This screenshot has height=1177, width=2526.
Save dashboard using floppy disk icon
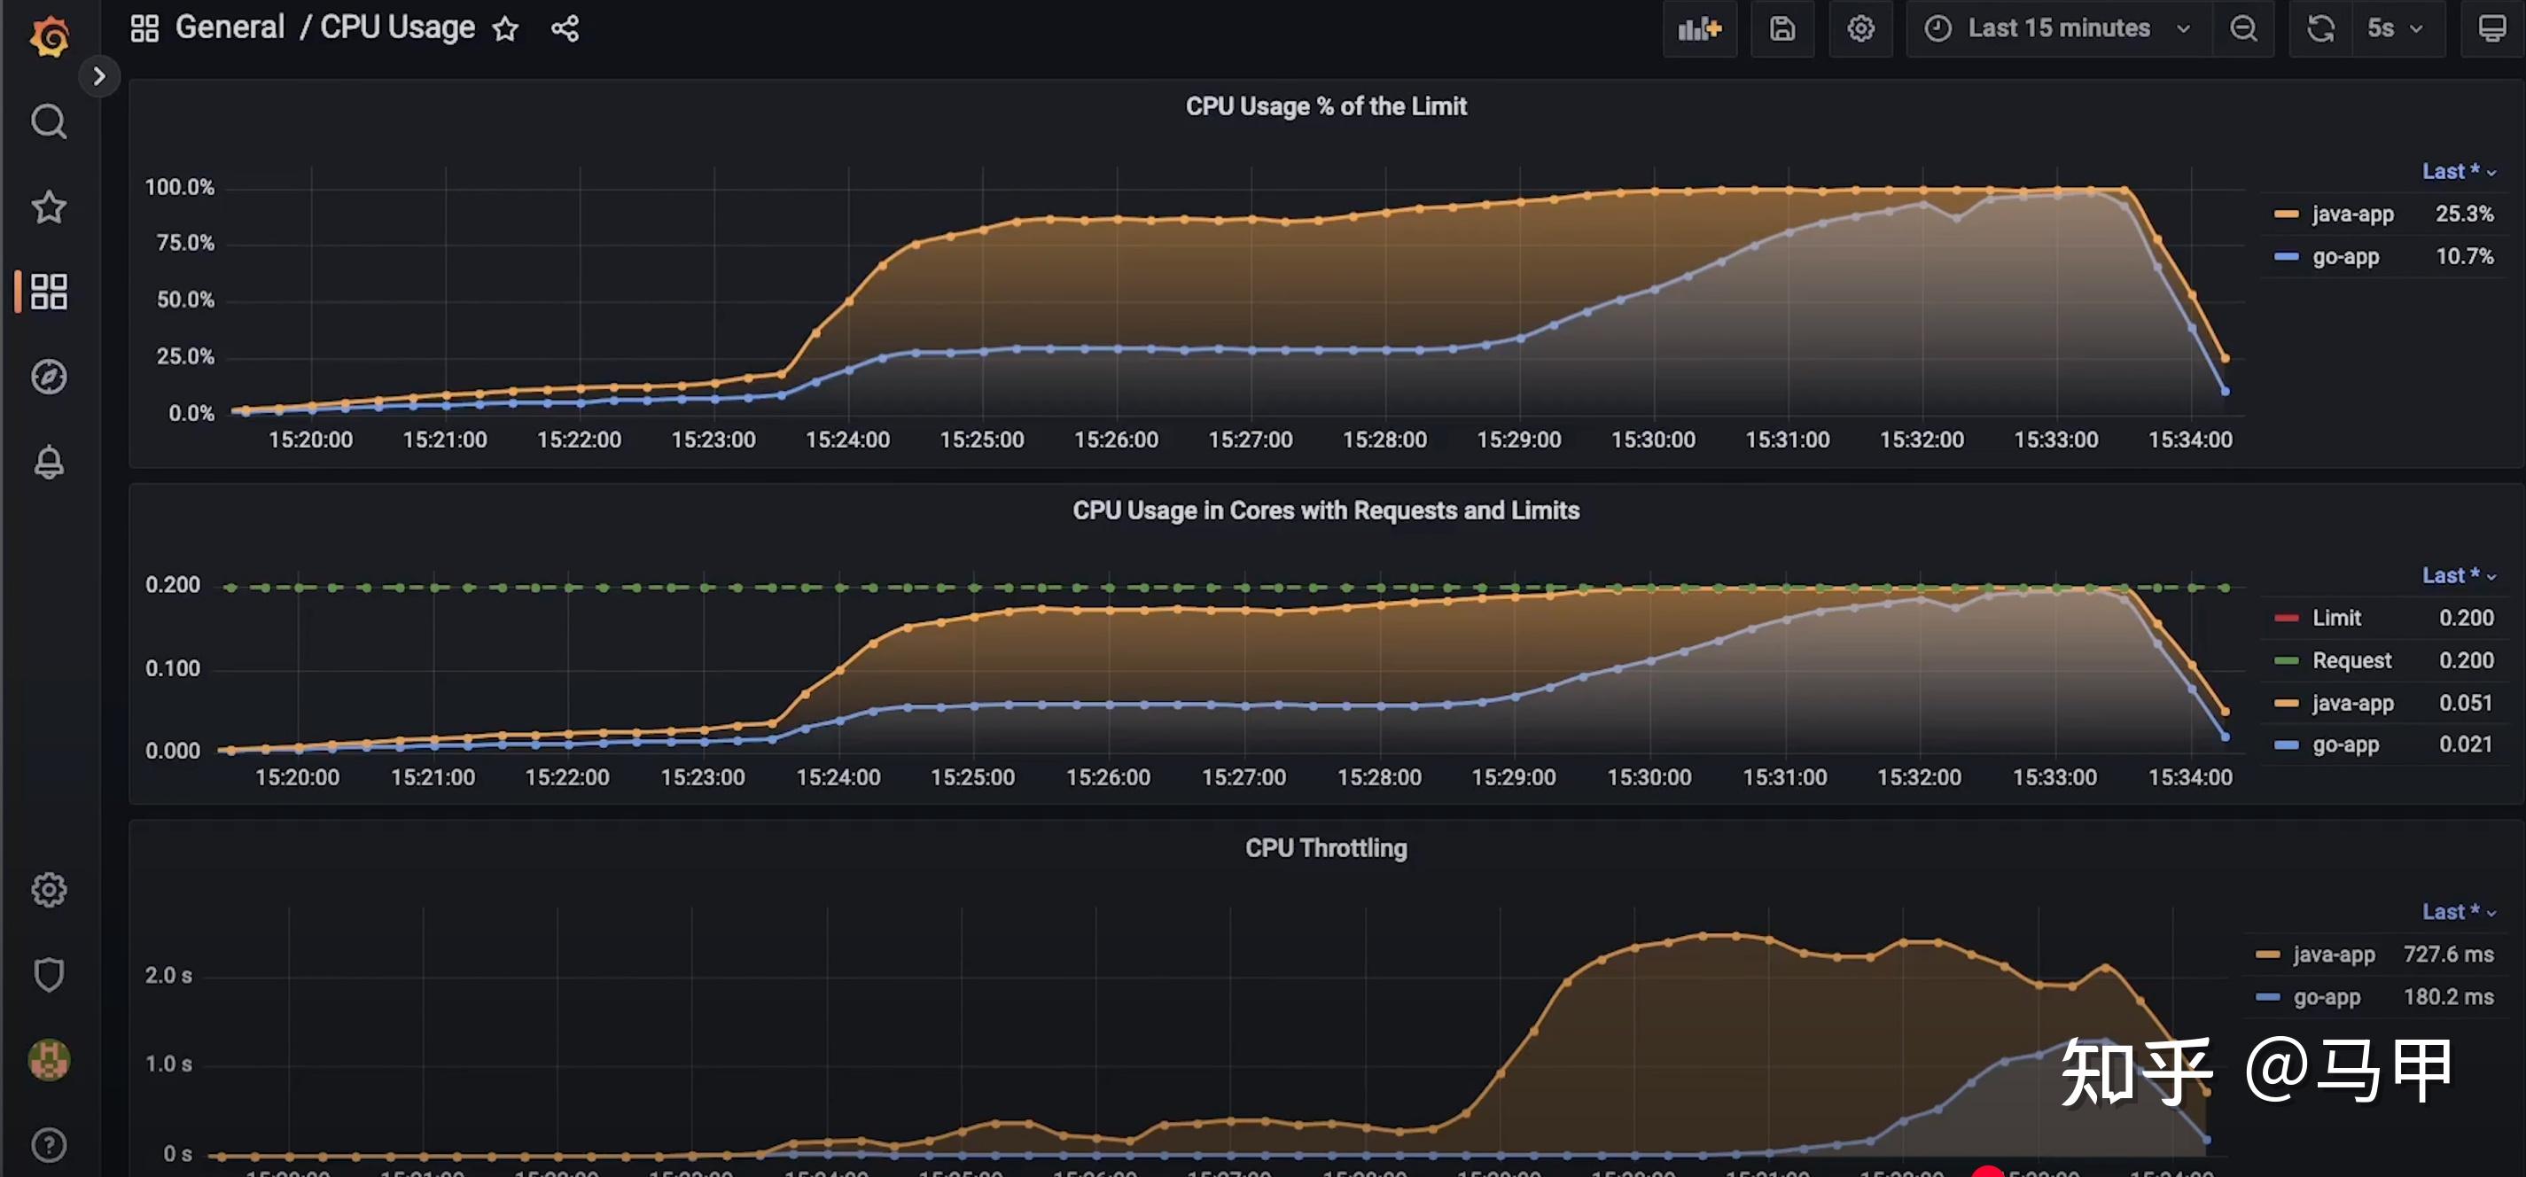coord(1781,28)
